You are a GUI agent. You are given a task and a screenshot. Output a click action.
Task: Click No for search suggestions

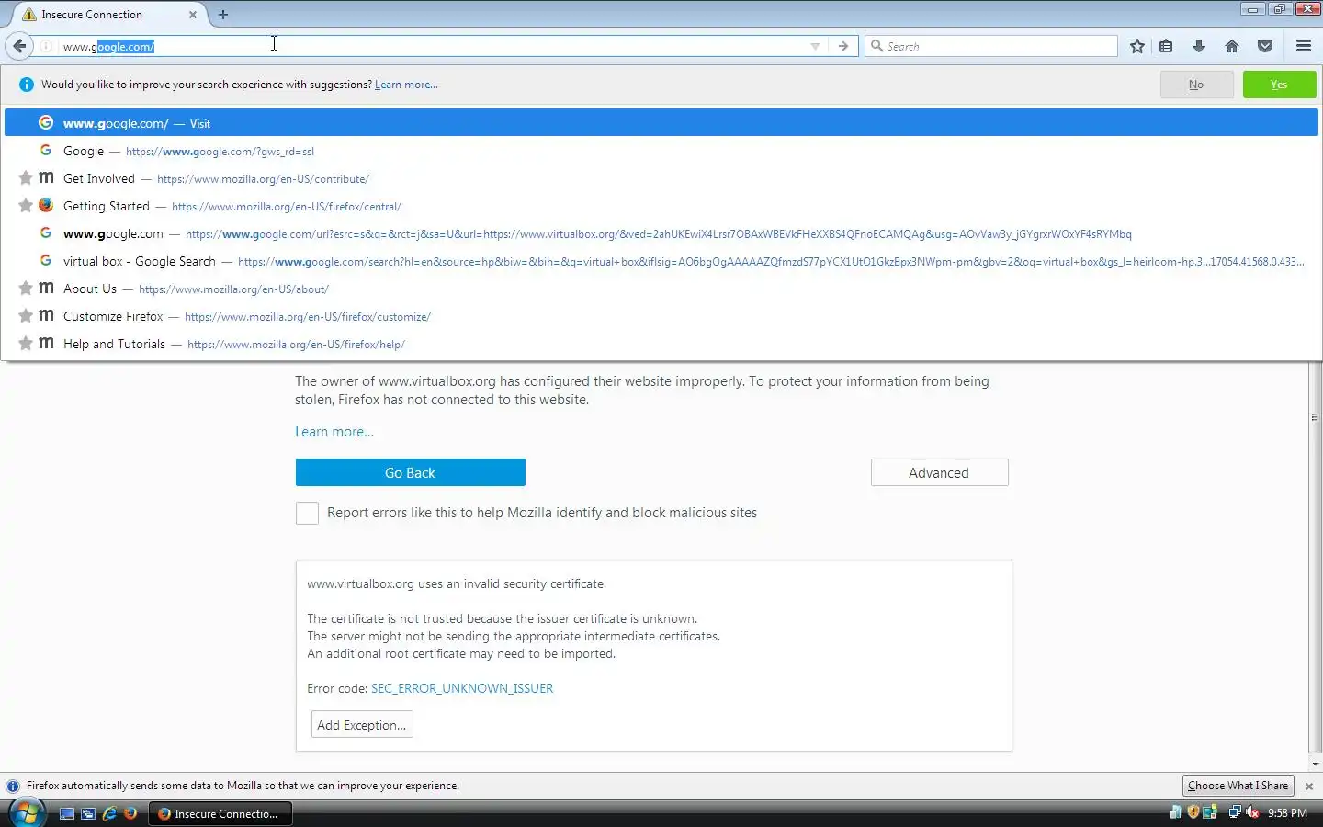[x=1195, y=85]
